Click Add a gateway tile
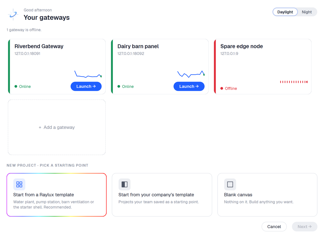Viewport: 324px width, 236px height. click(57, 127)
